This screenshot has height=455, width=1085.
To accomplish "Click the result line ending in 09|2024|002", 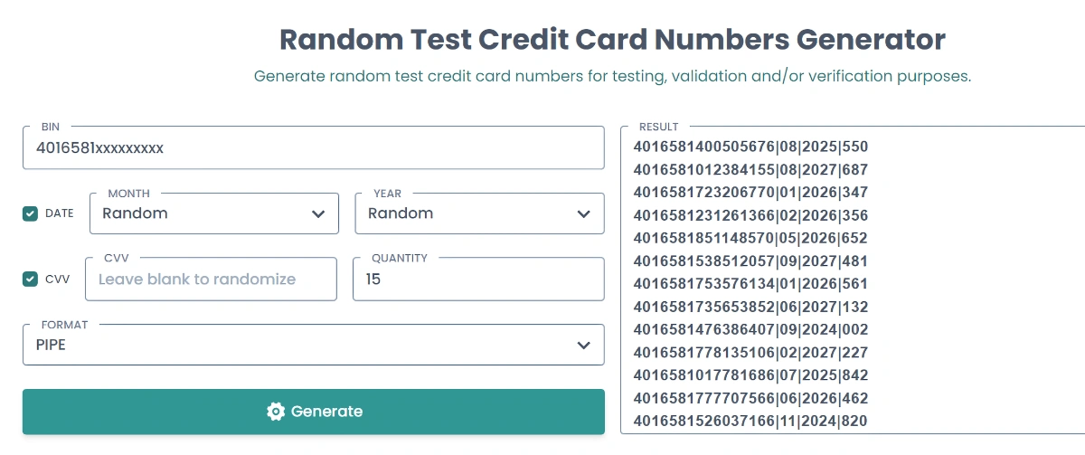I will [750, 329].
